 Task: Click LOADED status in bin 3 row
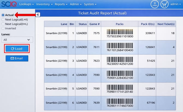coord(82,61)
